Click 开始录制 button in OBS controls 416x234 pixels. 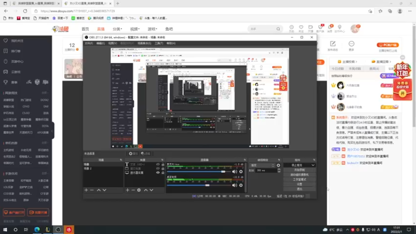point(300,170)
